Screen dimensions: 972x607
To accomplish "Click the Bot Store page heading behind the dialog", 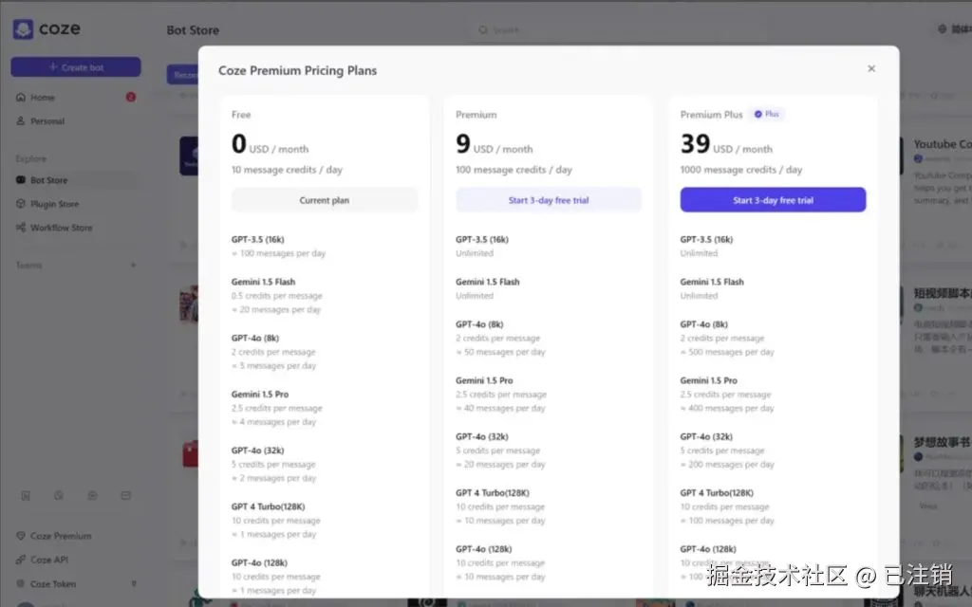I will (193, 30).
